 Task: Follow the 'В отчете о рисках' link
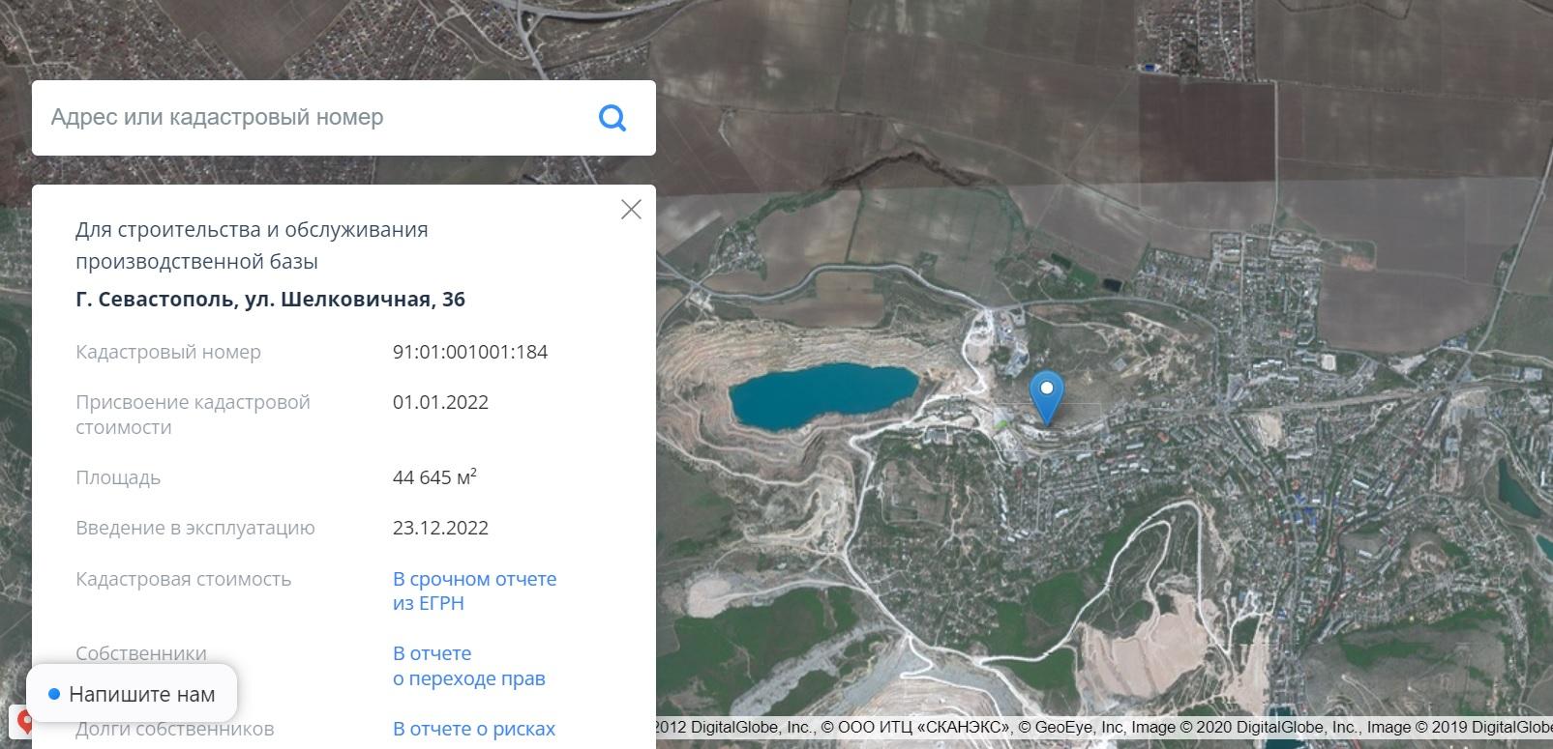[x=474, y=729]
